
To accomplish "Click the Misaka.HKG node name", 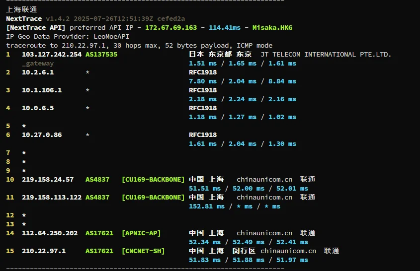I will (272, 27).
